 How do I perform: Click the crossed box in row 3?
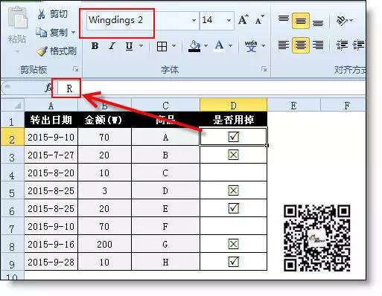point(234,155)
